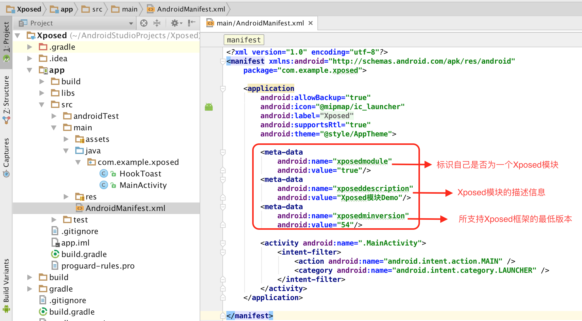Click fold marker at intent-filter opening tag
The image size is (582, 321).
click(x=223, y=252)
